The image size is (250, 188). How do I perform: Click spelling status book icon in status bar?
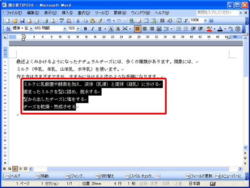(x=212, y=184)
